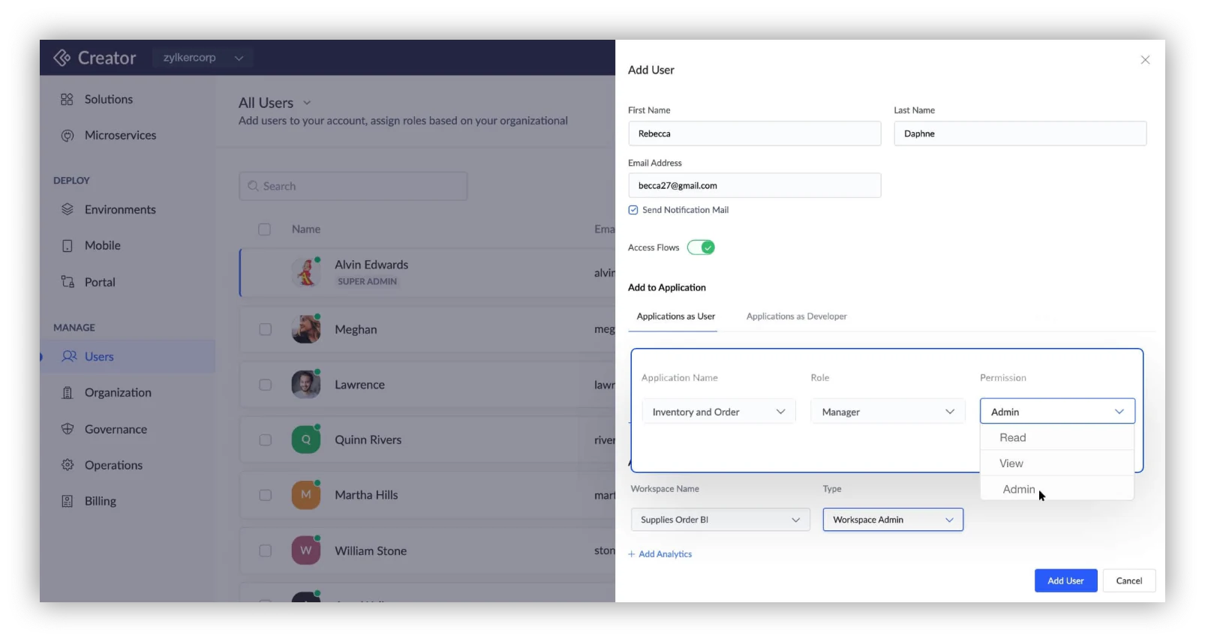Screen dimensions: 1205x642
Task: Check the box for Quinn Rivers
Action: [x=265, y=440]
